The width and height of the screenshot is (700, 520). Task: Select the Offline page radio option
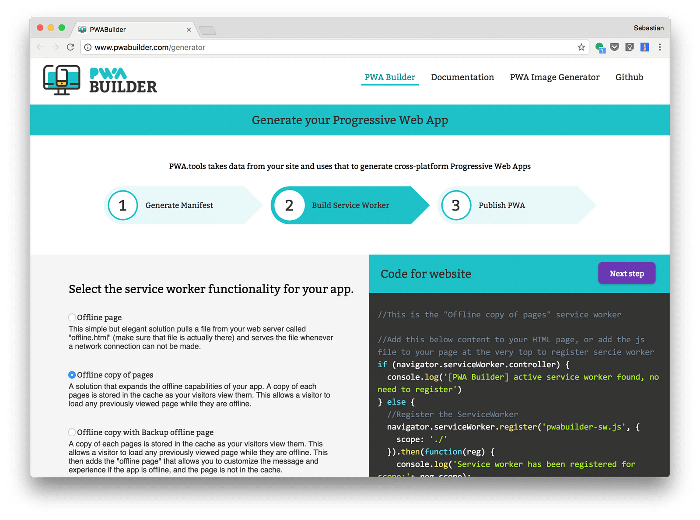pyautogui.click(x=72, y=317)
